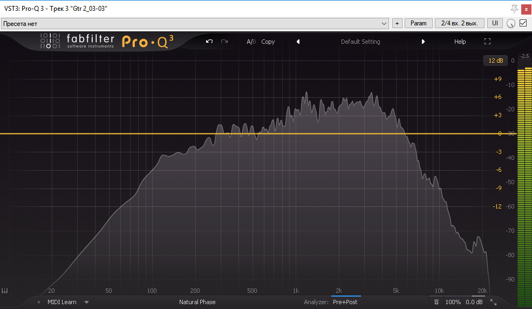Click the 50 frequency label
The image size is (532, 309).
point(108,291)
